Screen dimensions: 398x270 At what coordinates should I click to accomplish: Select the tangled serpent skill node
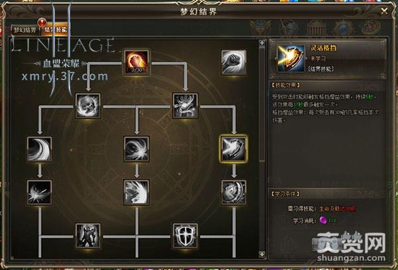[185, 105]
